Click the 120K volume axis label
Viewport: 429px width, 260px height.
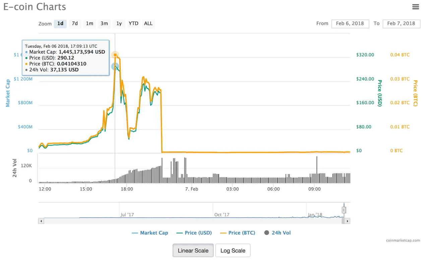click(26, 166)
